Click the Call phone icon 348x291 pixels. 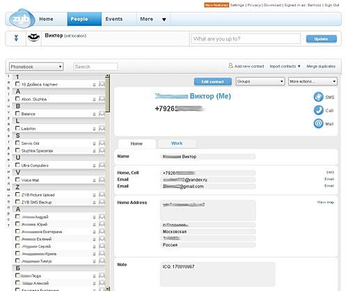[x=318, y=110]
